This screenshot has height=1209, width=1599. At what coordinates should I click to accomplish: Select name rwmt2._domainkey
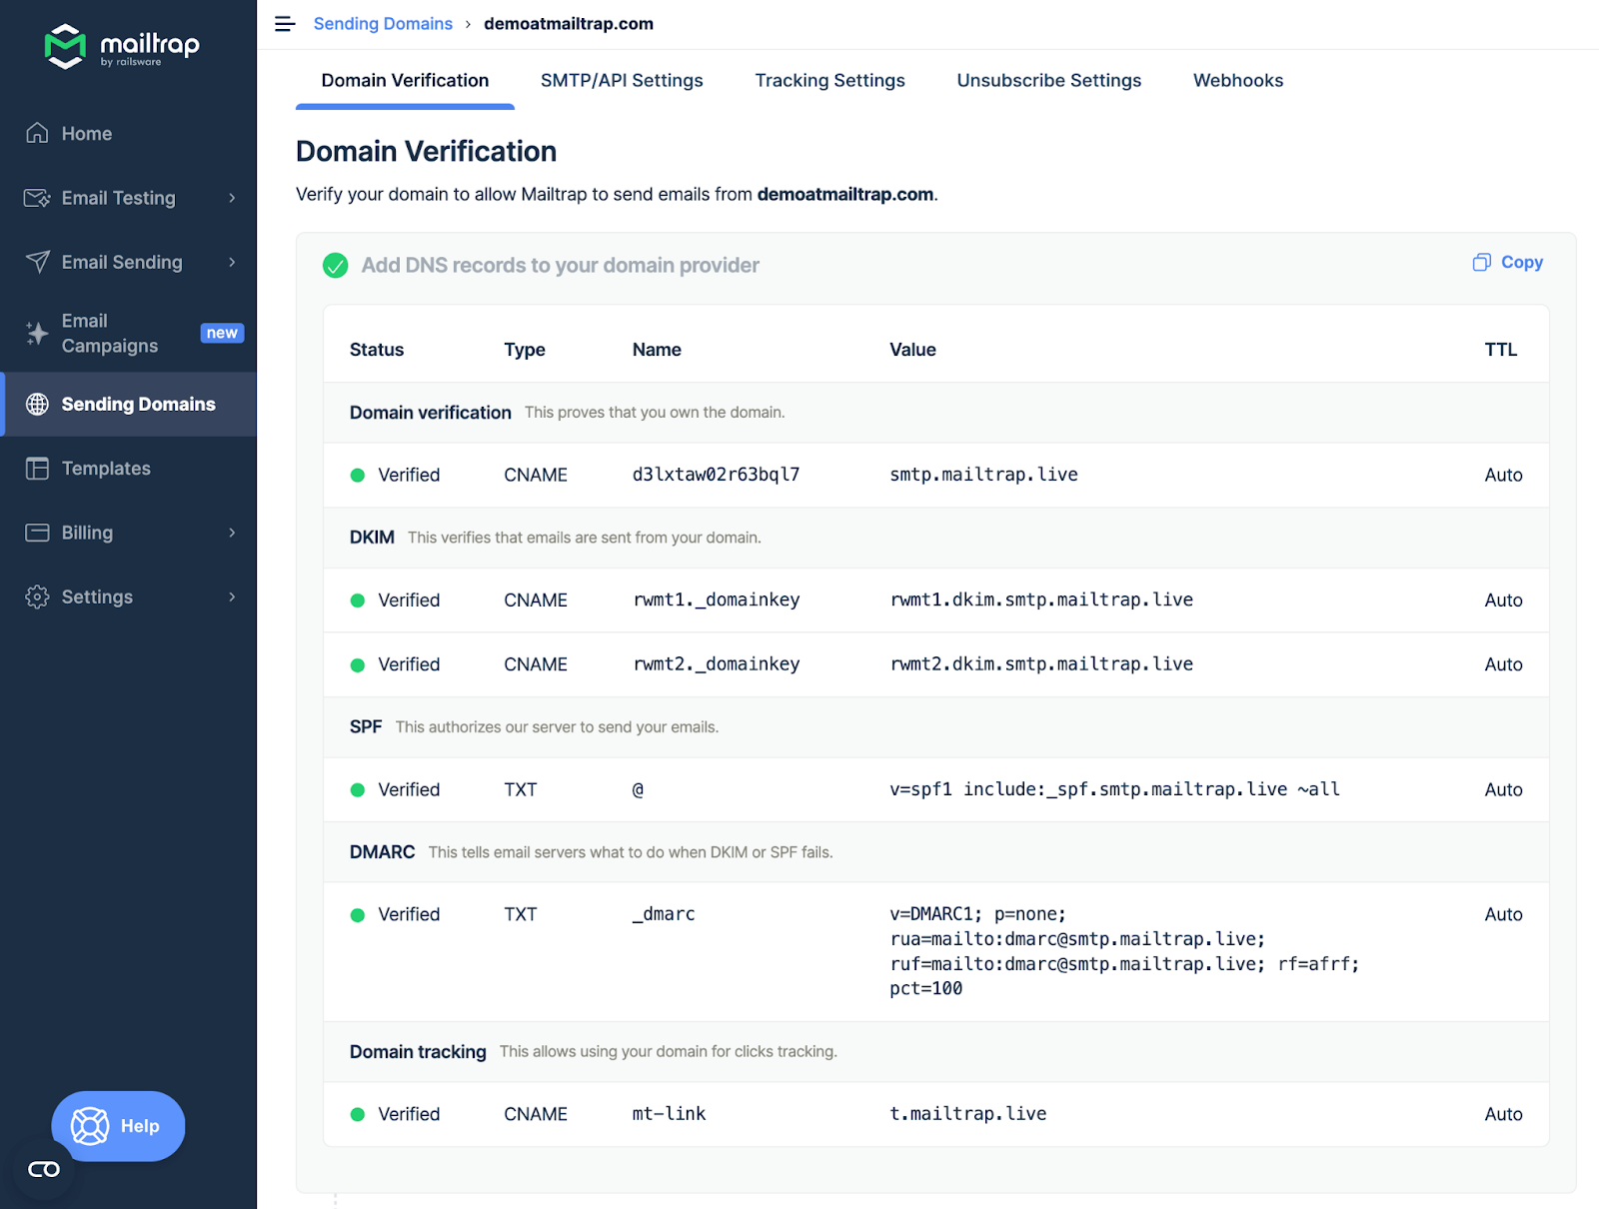[x=716, y=664]
